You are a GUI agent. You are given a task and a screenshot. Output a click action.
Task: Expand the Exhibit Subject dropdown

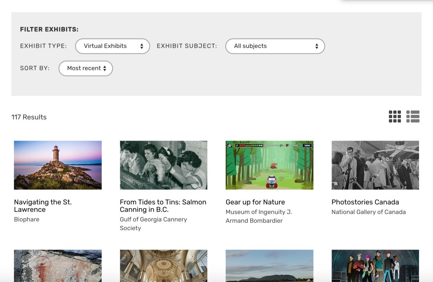[275, 46]
